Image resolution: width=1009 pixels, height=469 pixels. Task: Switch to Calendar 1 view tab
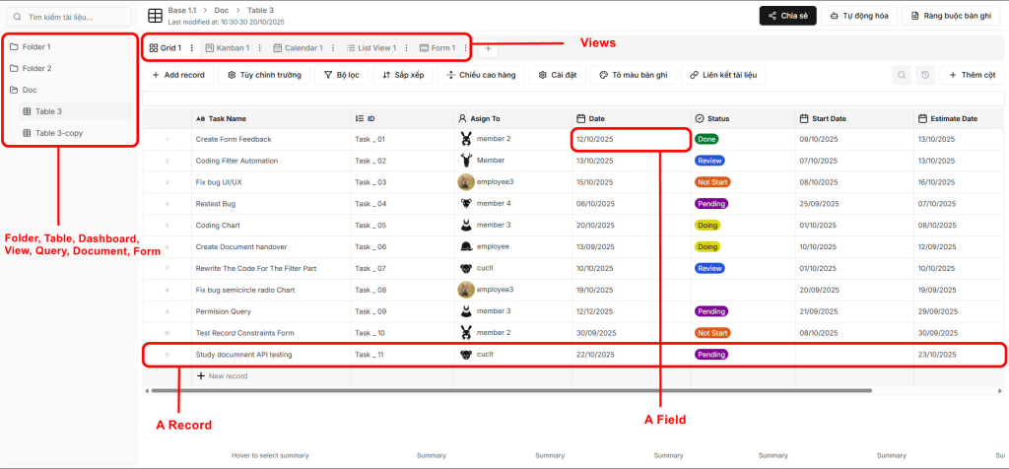[297, 47]
